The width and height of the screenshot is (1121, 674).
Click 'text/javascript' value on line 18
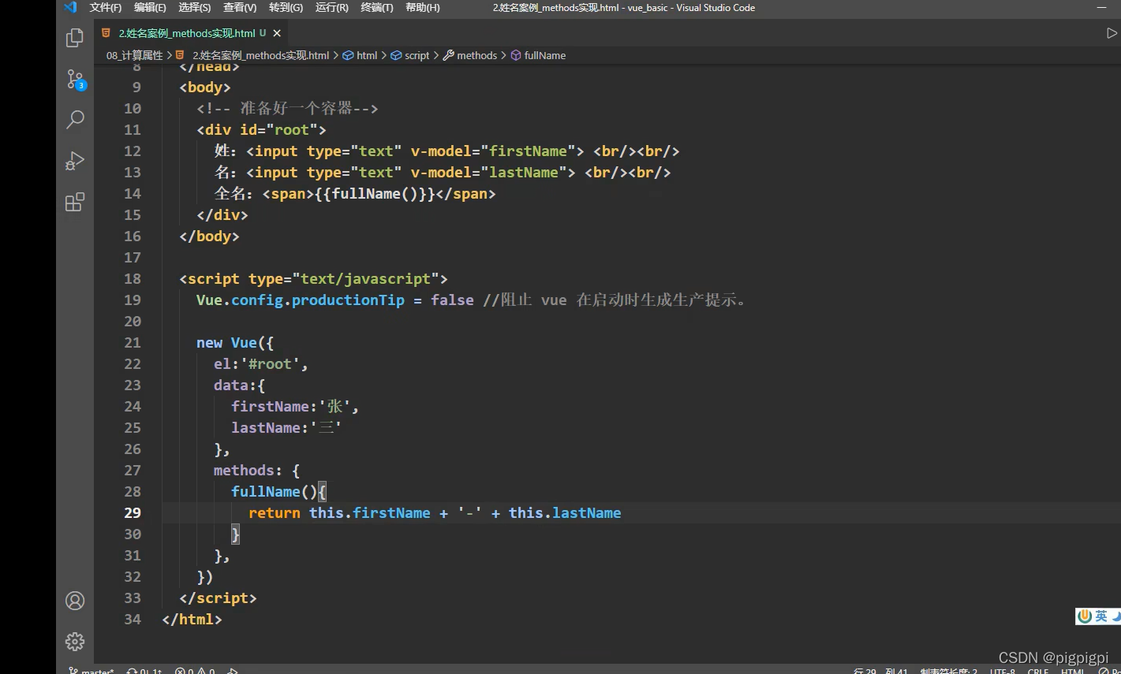pos(366,278)
